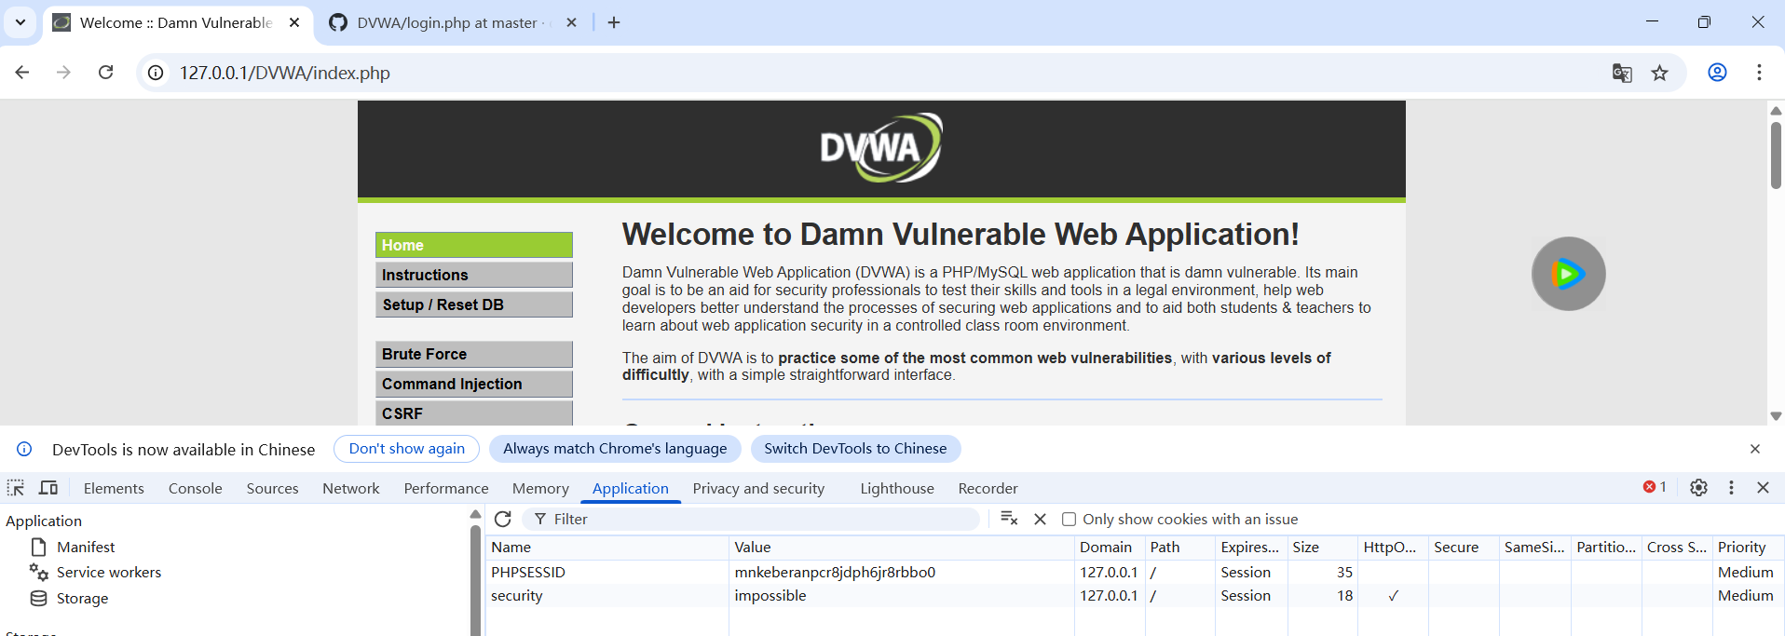Viewport: 1785px width, 636px height.
Task: Open the Command Injection module
Action: pyautogui.click(x=474, y=384)
